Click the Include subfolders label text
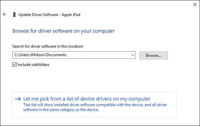The image size is (200, 126). (33, 65)
